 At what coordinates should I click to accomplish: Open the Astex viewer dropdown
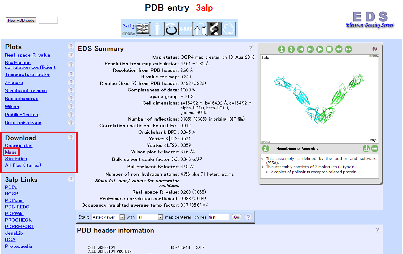(x=108, y=217)
